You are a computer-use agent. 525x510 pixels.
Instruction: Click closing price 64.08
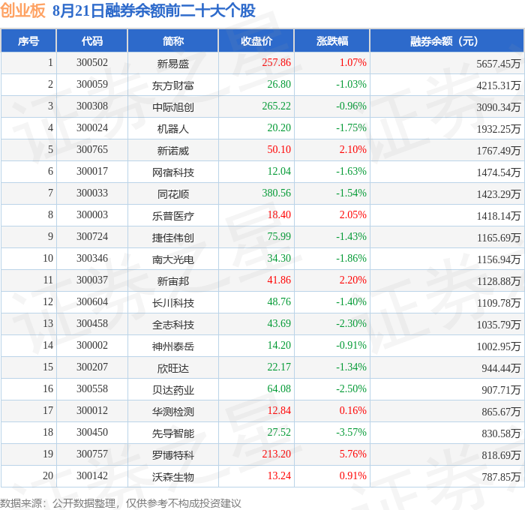(279, 389)
